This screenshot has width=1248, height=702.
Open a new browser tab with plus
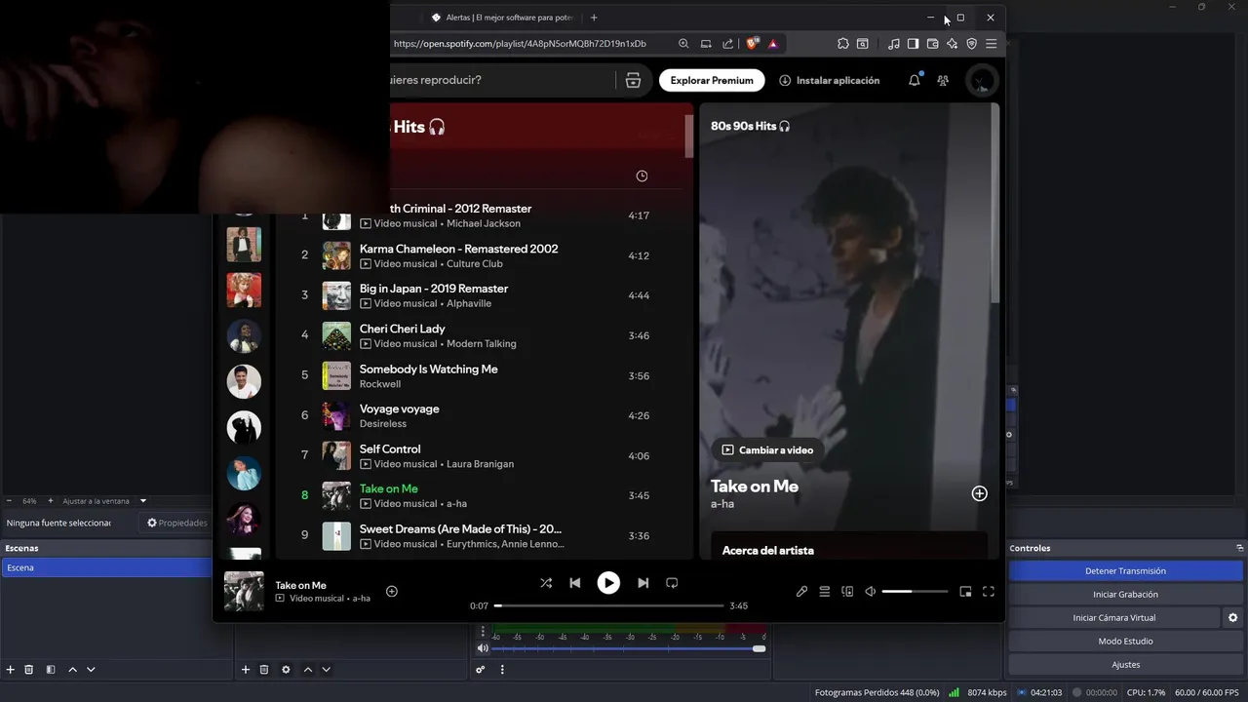pyautogui.click(x=594, y=18)
